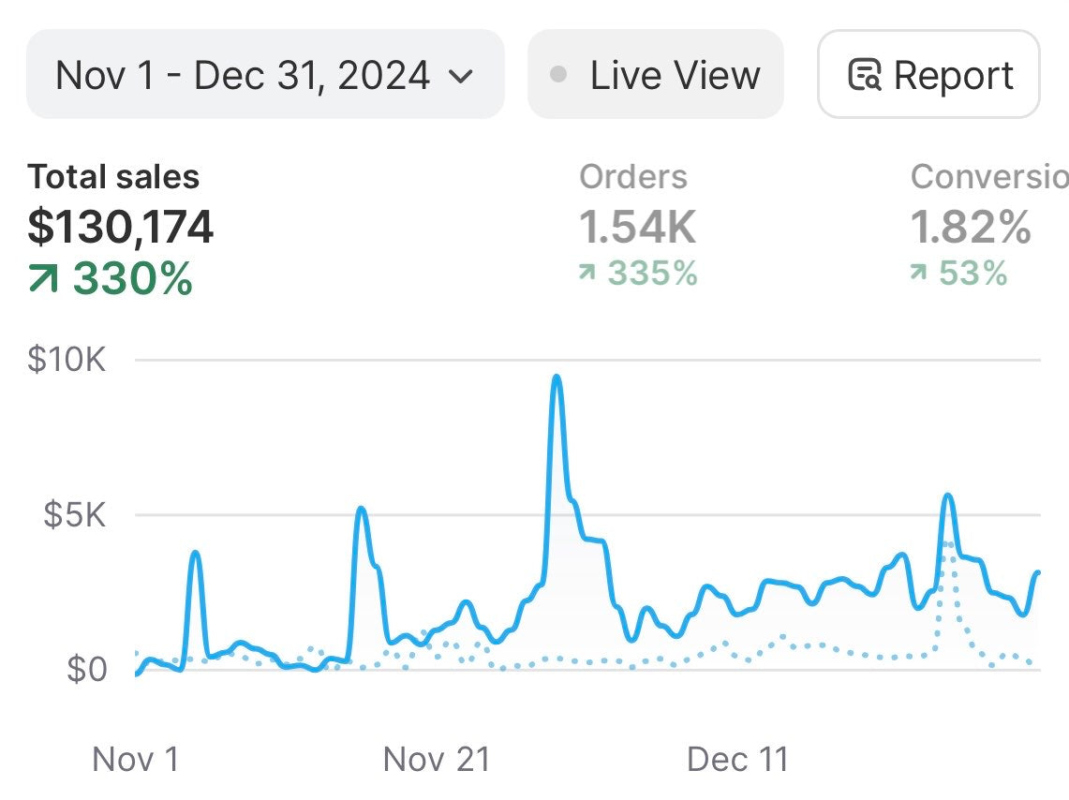The image size is (1069, 800).
Task: Click the dotted comparison line peak in late December
Action: pyautogui.click(x=949, y=543)
